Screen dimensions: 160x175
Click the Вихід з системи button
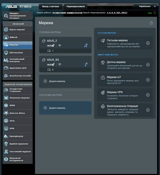[x=51, y=6]
